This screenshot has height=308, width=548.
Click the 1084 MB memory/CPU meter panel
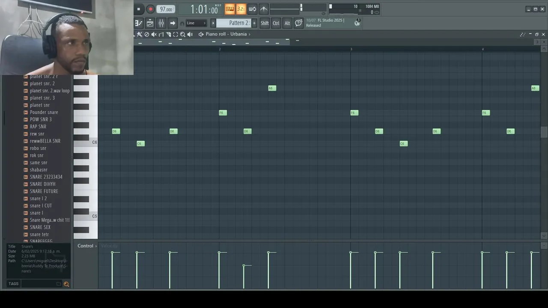point(354,9)
